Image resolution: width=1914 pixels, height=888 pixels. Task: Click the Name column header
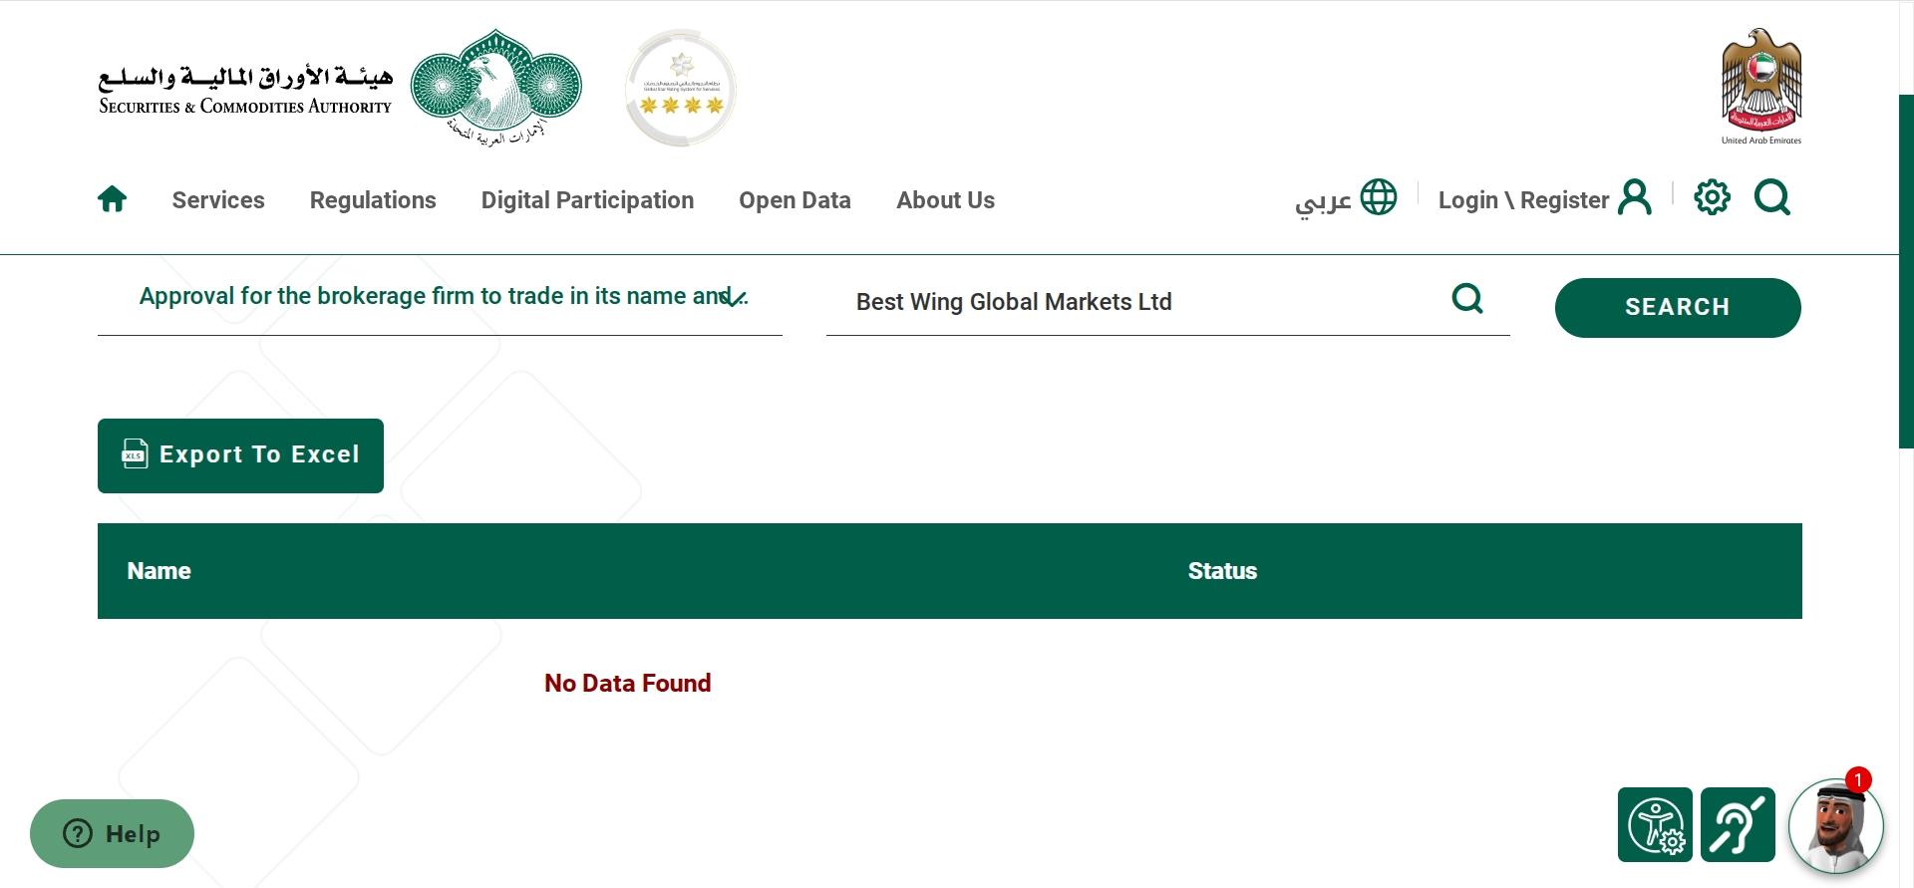tap(159, 571)
